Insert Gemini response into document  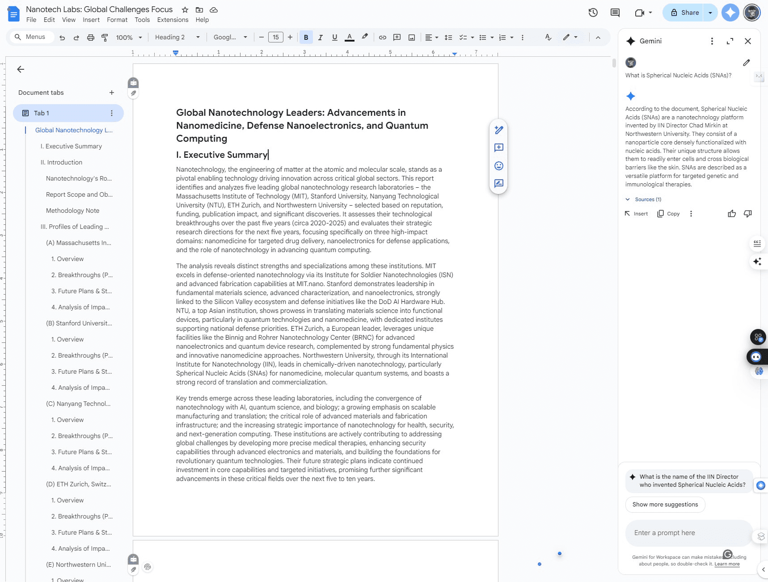tap(636, 214)
